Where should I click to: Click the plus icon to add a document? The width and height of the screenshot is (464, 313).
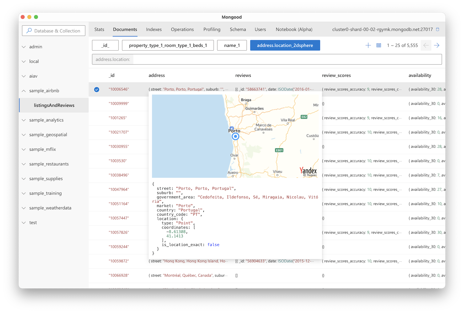368,45
